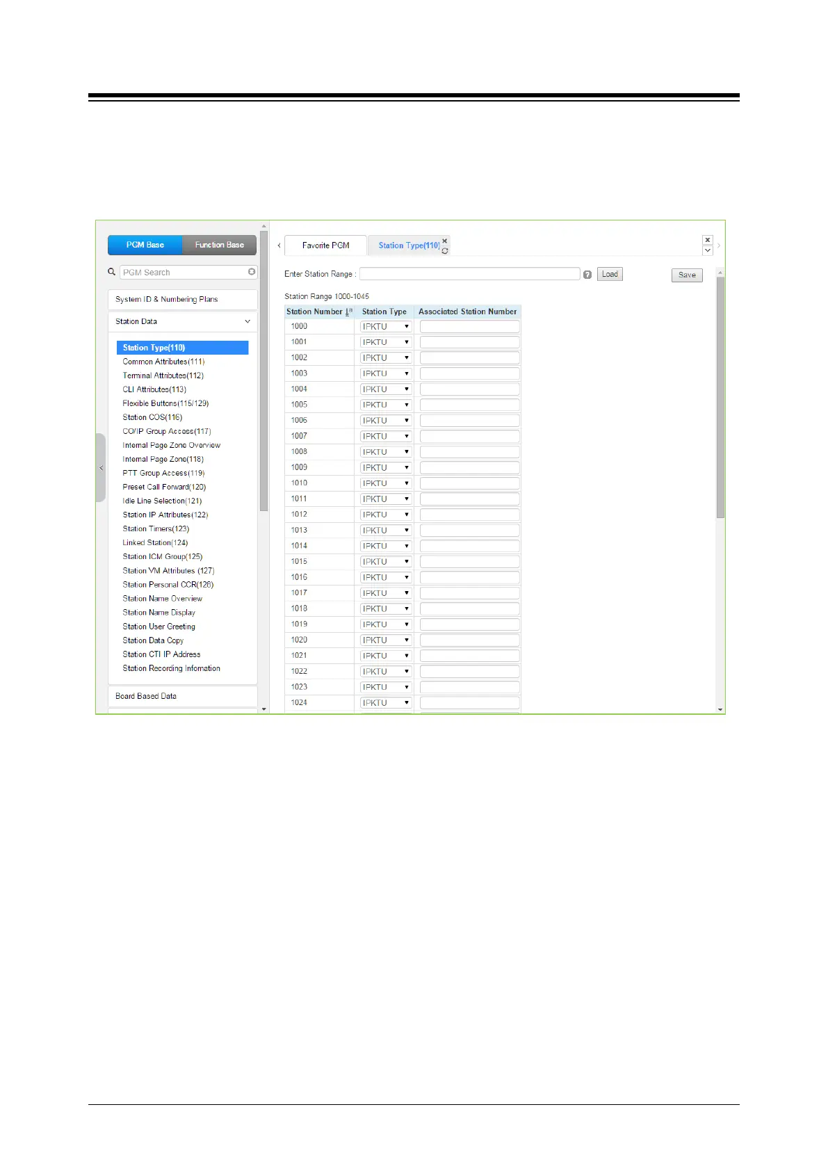Focus the PGM Search box

click(188, 272)
